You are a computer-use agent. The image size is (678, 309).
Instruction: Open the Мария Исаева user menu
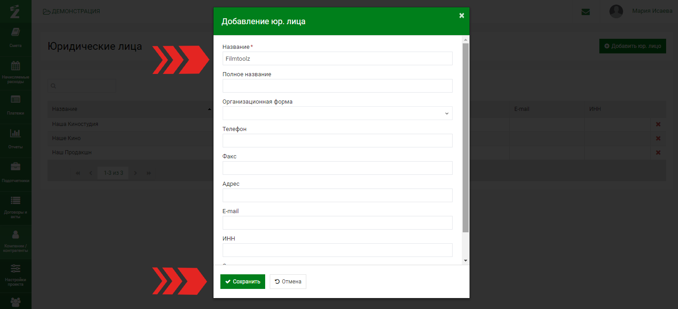[x=652, y=11]
